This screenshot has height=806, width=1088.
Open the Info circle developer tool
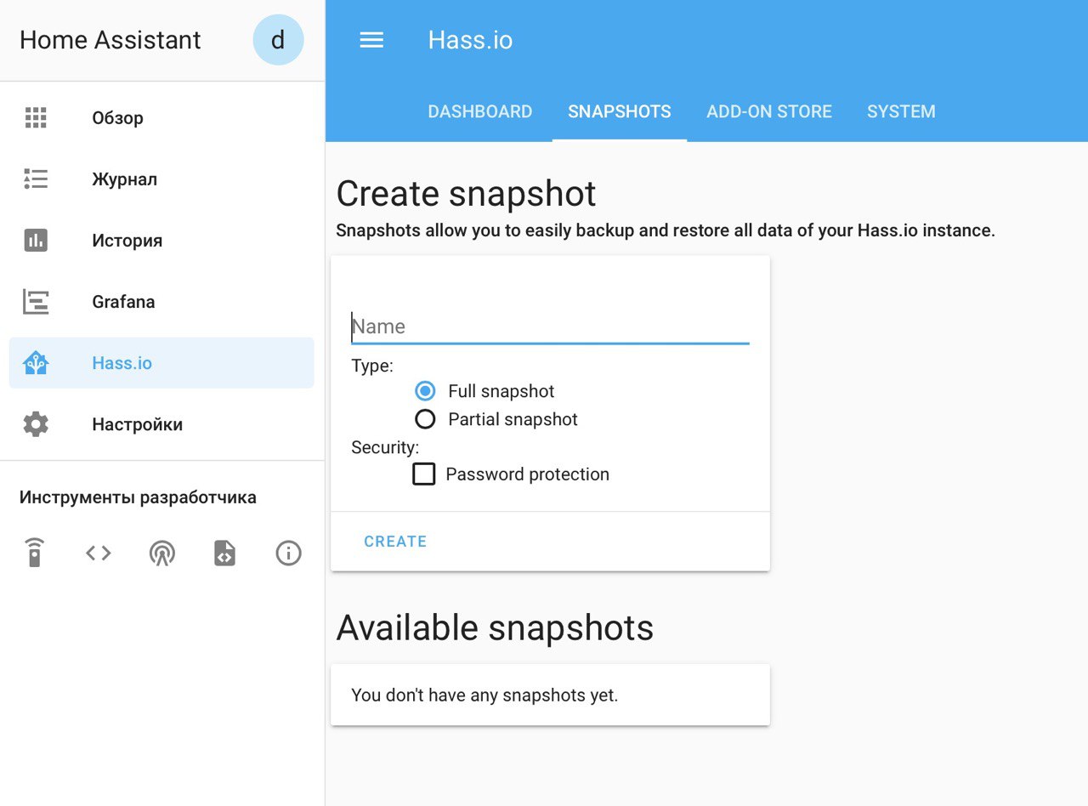pos(288,553)
